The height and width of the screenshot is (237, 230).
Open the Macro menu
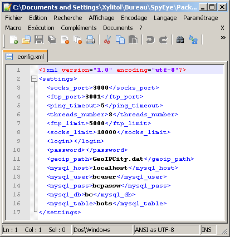click(x=13, y=28)
